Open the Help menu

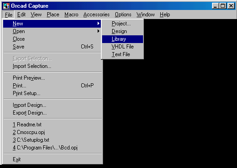click(165, 14)
